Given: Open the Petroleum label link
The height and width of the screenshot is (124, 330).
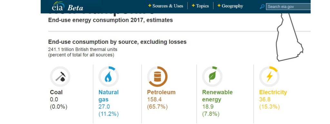Looking at the screenshot, I should (161, 92).
